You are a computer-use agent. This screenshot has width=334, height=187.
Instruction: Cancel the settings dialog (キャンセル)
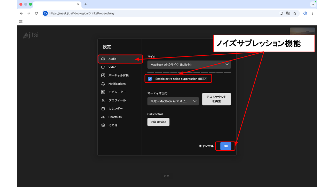206,146
